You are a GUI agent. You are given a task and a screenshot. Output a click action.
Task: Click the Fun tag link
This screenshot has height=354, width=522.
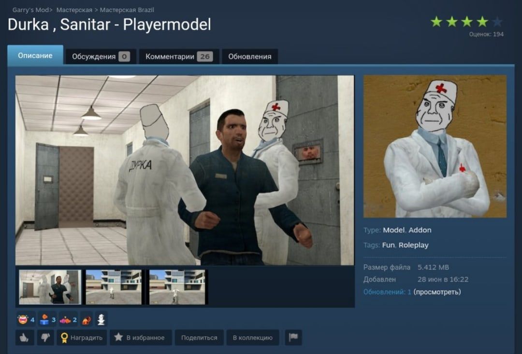pos(388,245)
